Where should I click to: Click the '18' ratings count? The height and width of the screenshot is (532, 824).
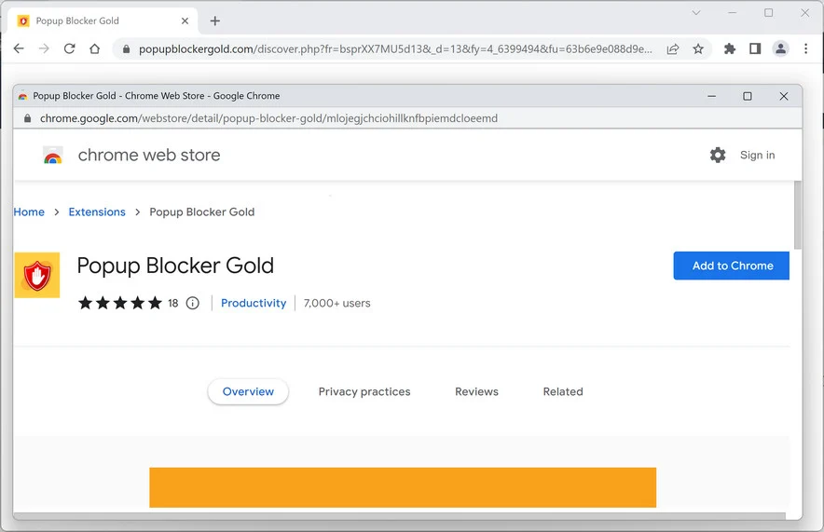point(172,303)
